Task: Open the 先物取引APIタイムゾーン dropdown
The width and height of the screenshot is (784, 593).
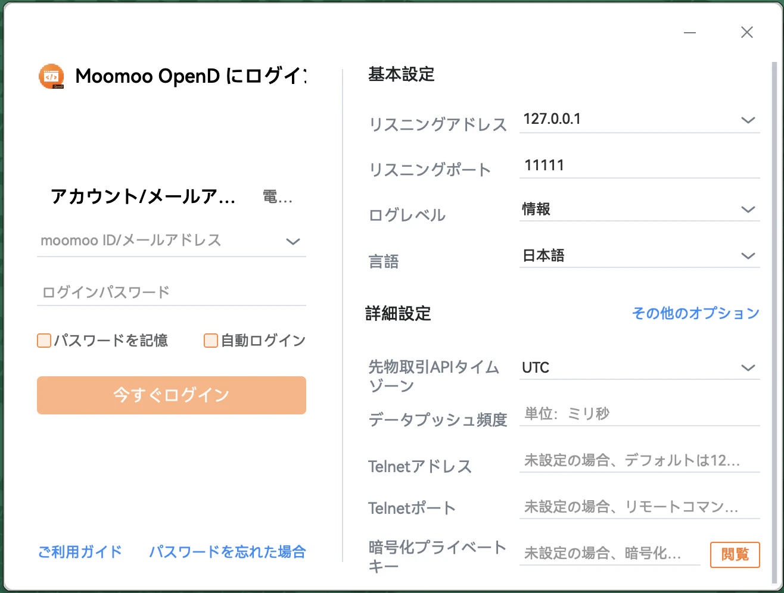Action: pyautogui.click(x=748, y=368)
